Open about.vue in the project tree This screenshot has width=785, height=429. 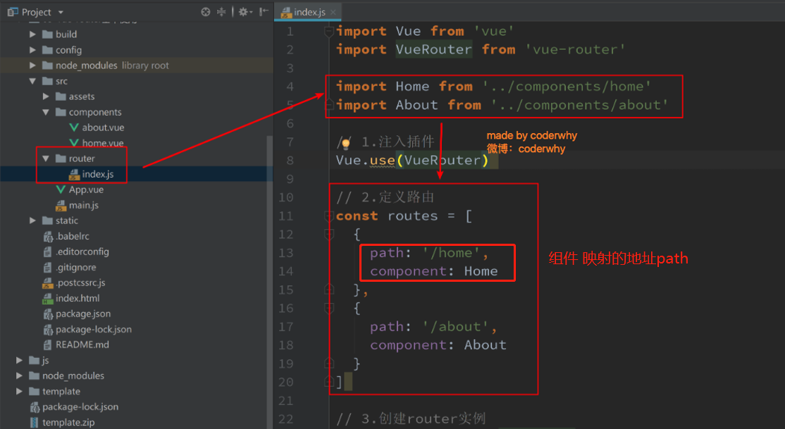103,128
